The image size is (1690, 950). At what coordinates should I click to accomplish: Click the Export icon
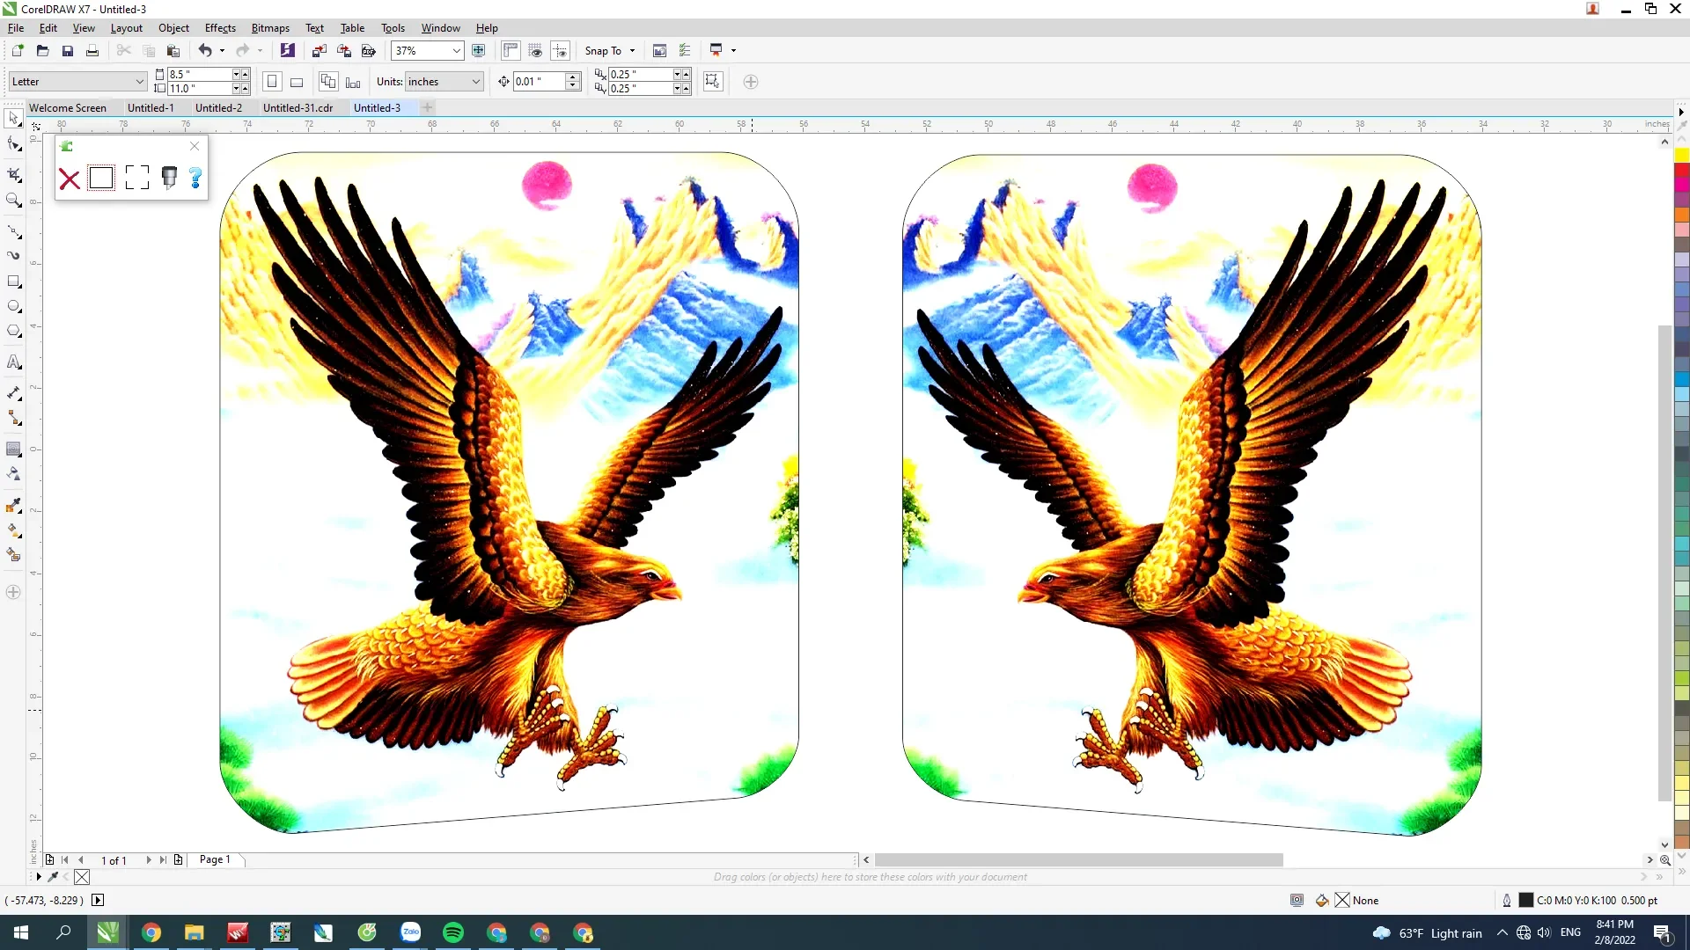tap(344, 51)
